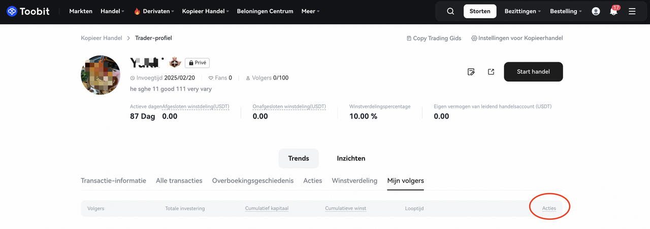Open Instellingen voor Kopieerhandel link
Image resolution: width=650 pixels, height=229 pixels.
point(517,38)
